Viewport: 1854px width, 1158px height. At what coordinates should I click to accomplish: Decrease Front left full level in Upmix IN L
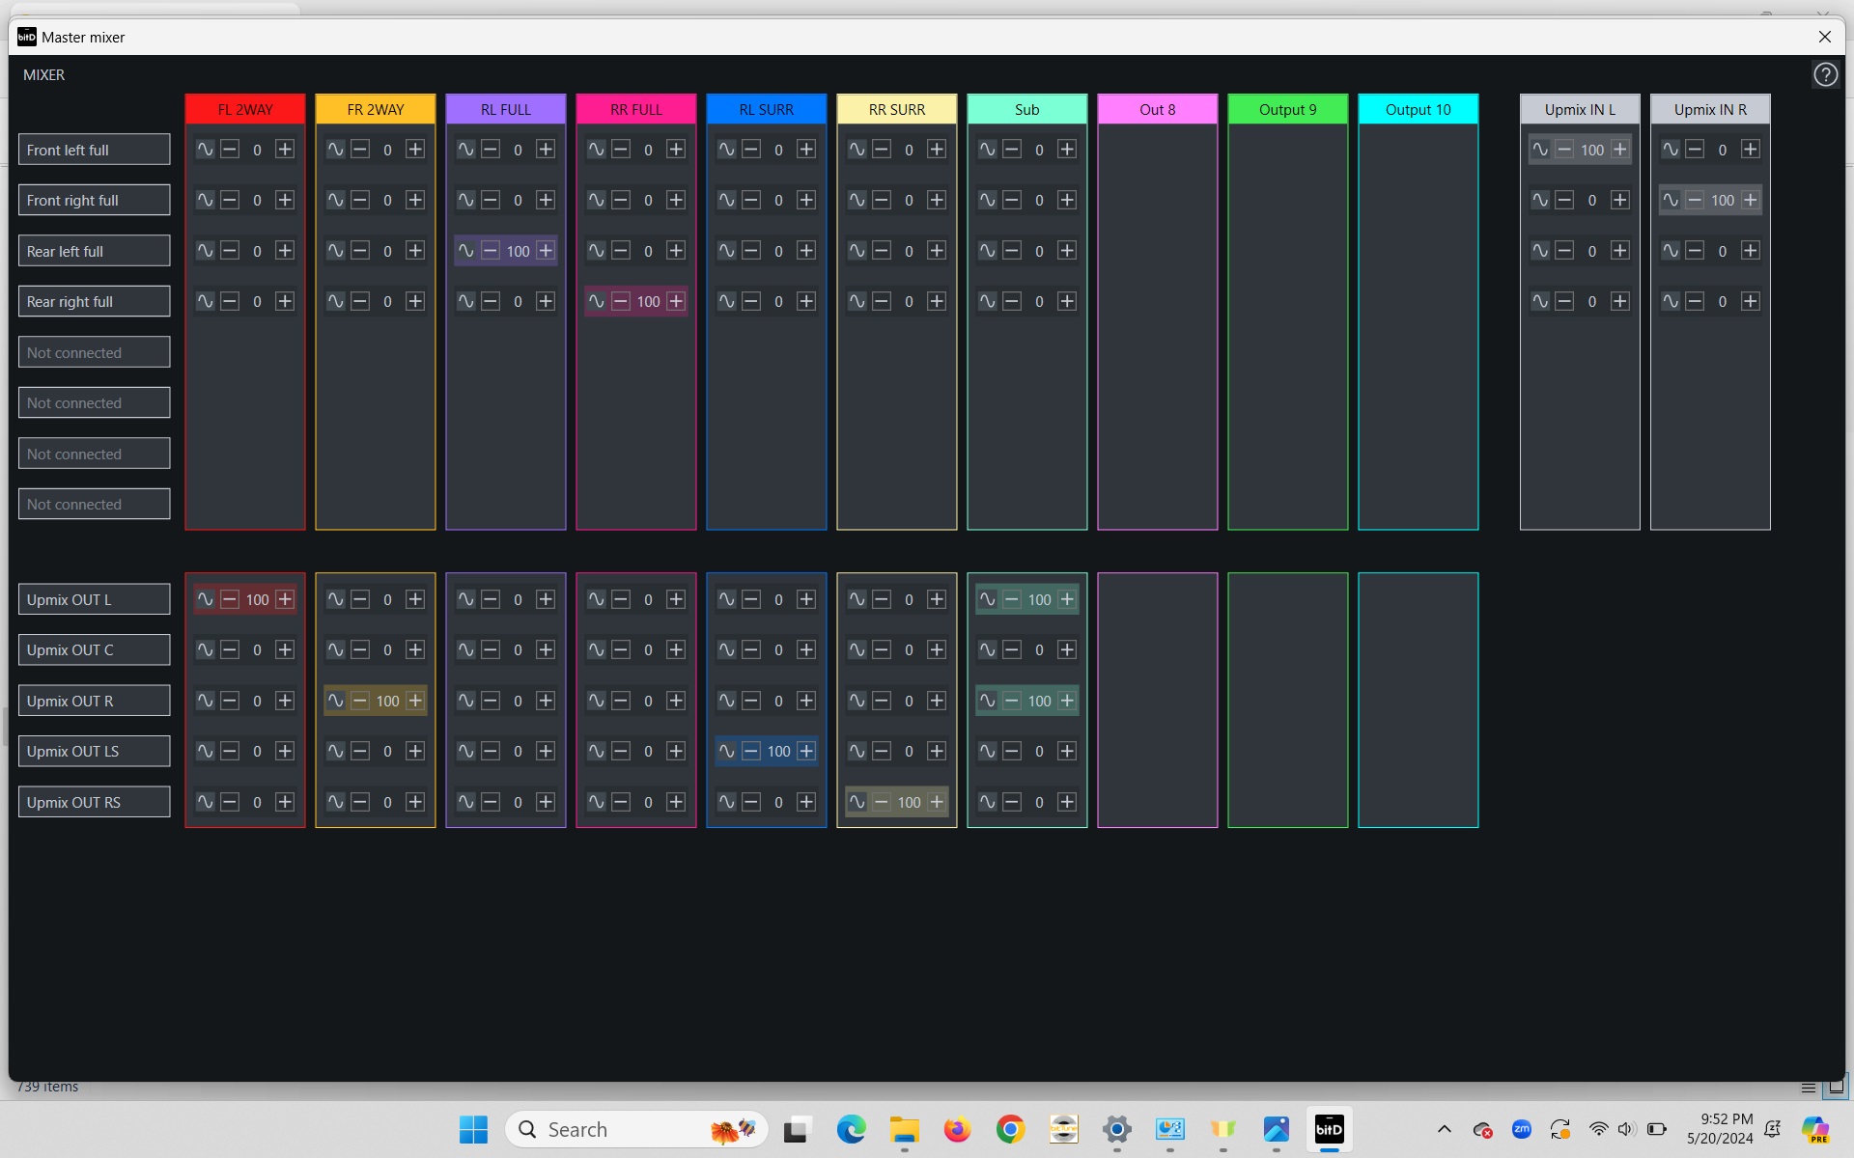point(1564,150)
